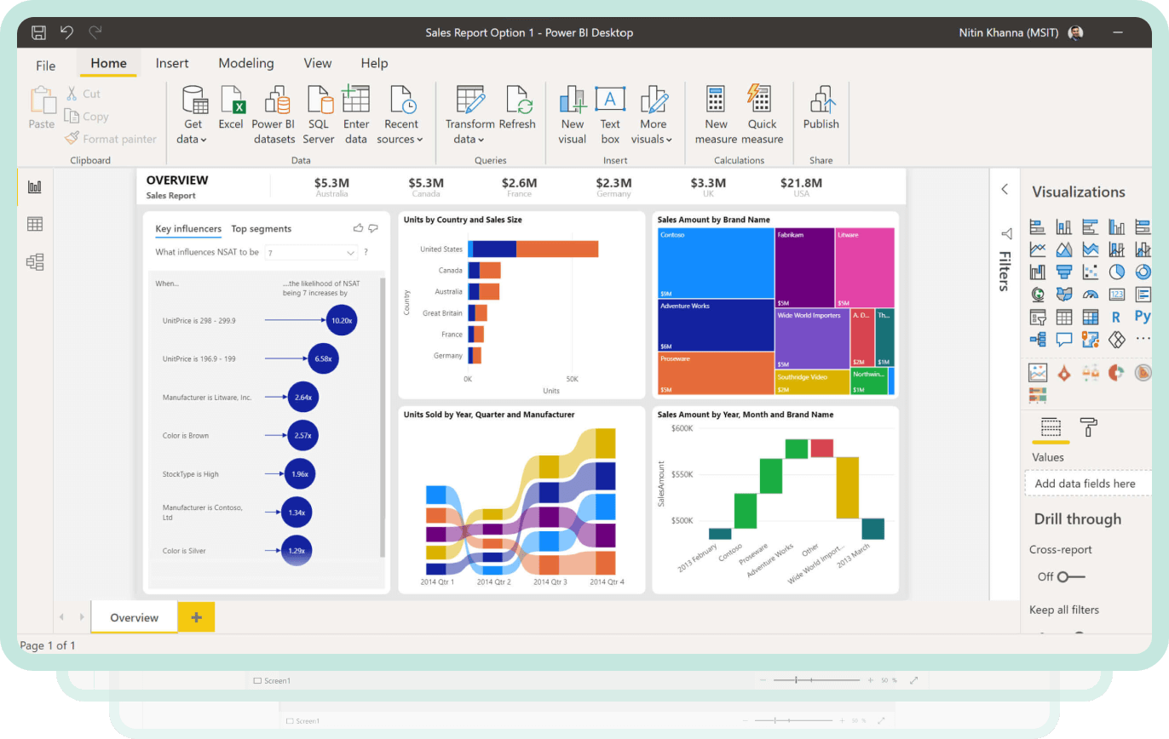
Task: Open the Get data dropdown arrow
Action: pyautogui.click(x=204, y=140)
